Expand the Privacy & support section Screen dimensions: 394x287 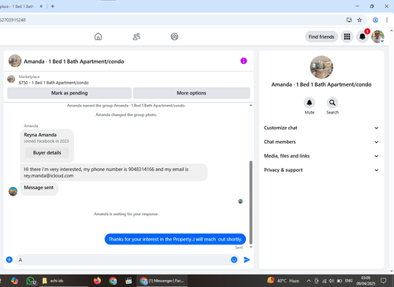[321, 170]
